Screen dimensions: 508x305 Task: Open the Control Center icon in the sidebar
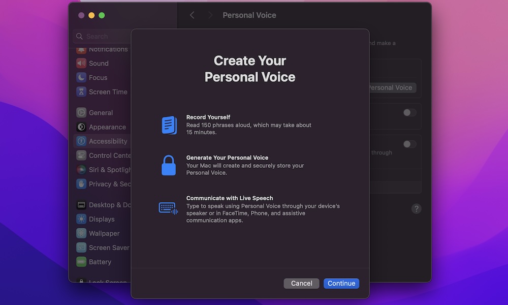coord(81,155)
